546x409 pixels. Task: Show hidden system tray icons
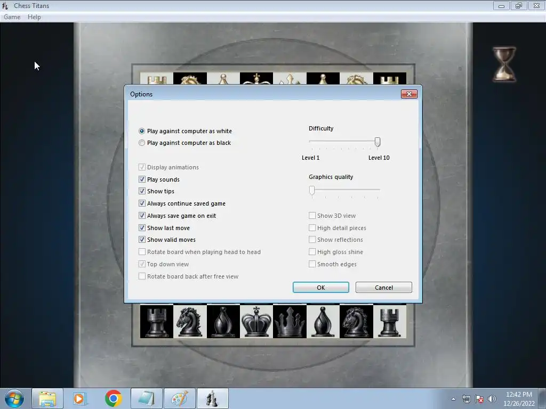tap(453, 399)
